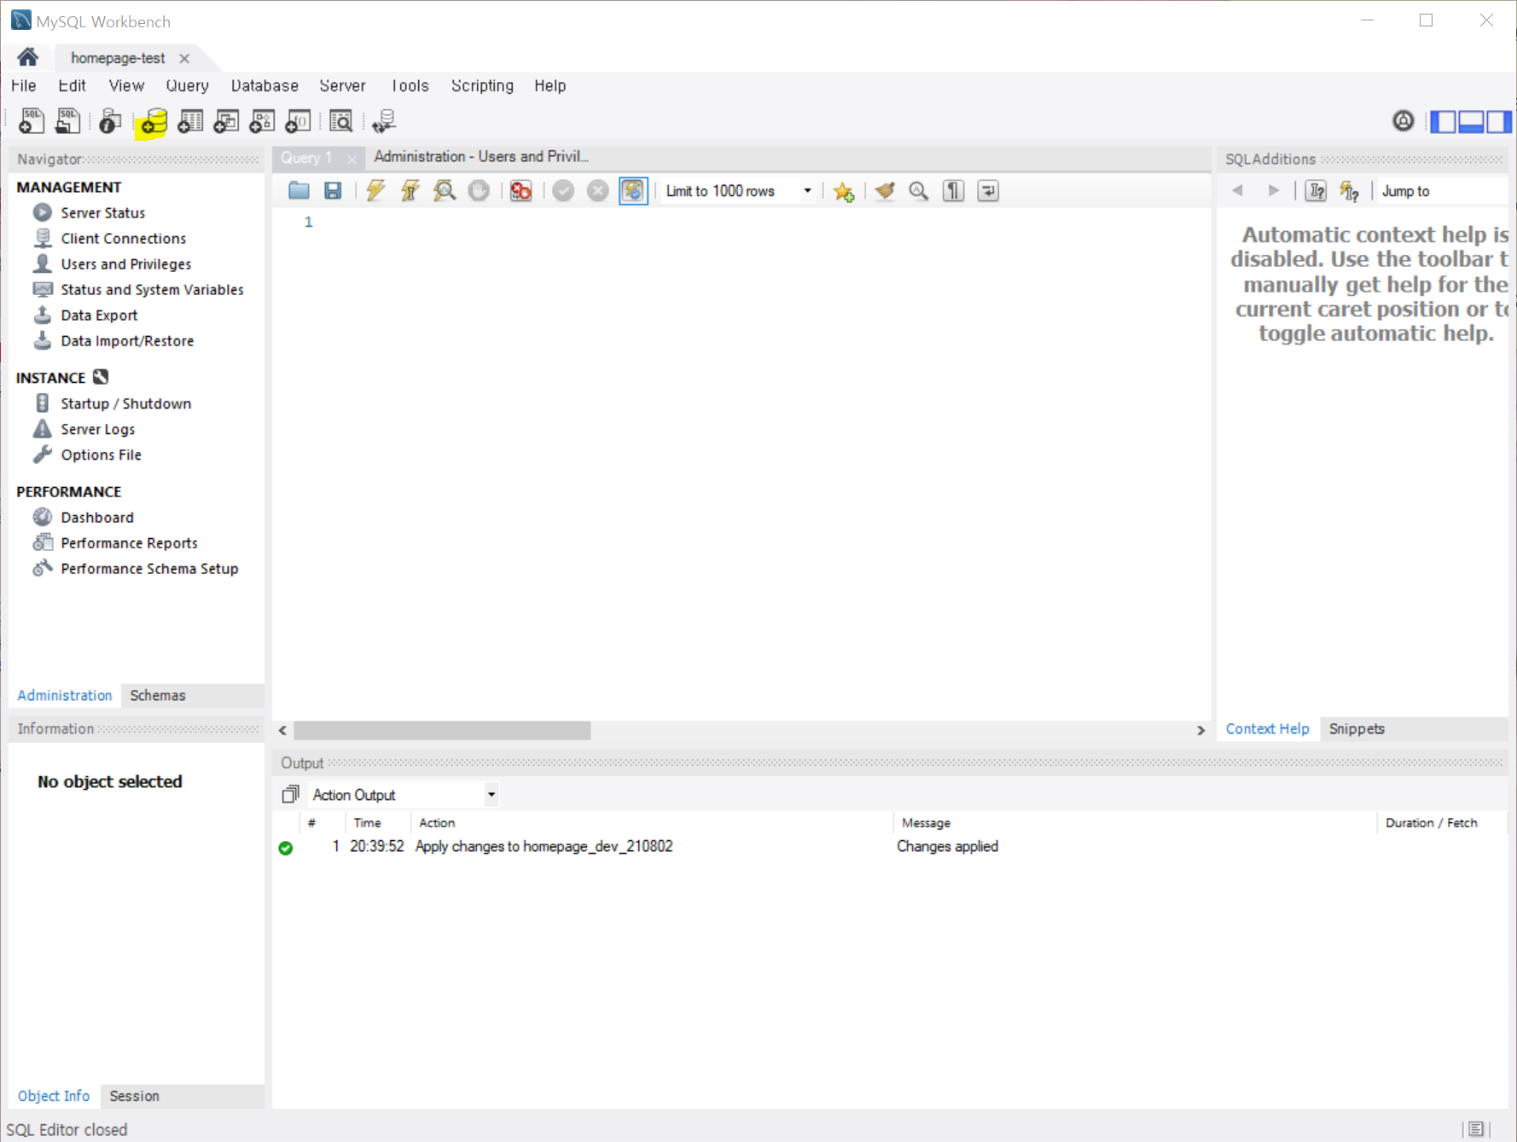Go back in context help

[1237, 191]
